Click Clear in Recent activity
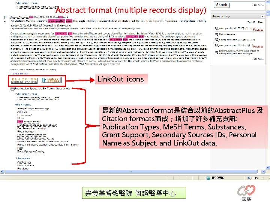This screenshot has height=202, width=270. pyautogui.click(x=260, y=22)
